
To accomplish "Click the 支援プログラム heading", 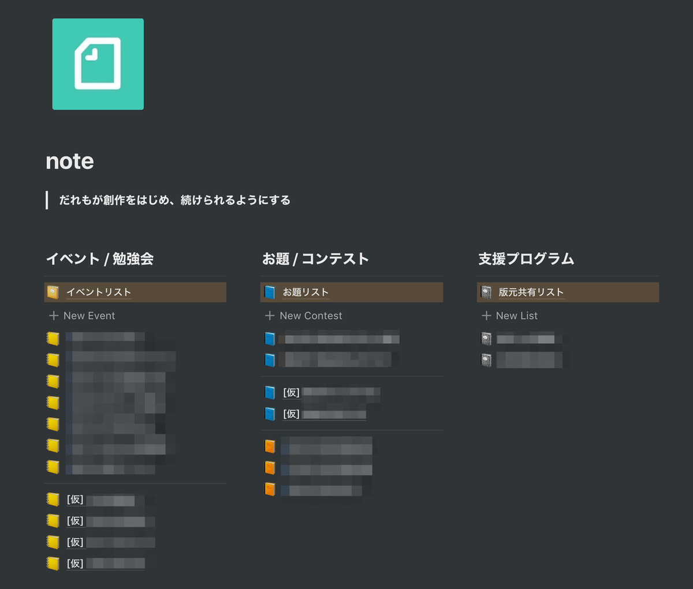I will point(526,259).
